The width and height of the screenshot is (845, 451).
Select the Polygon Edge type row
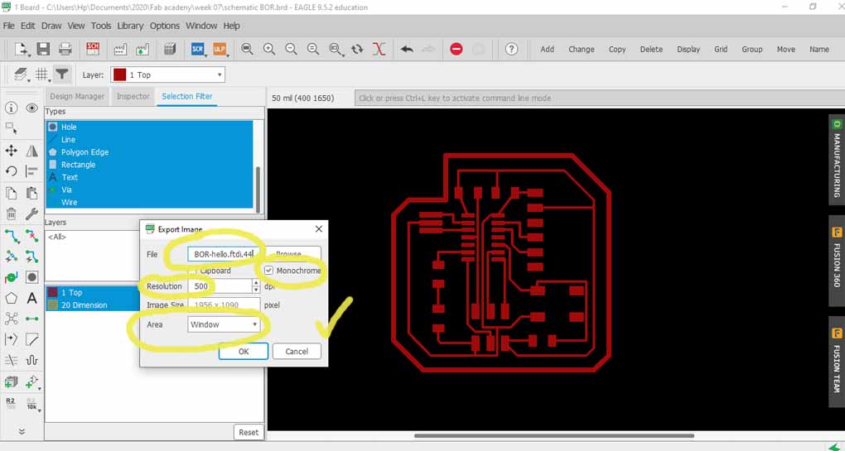pos(149,152)
